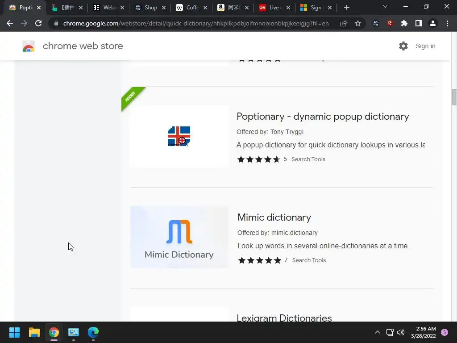Open a new tab with plus button

coord(346,8)
